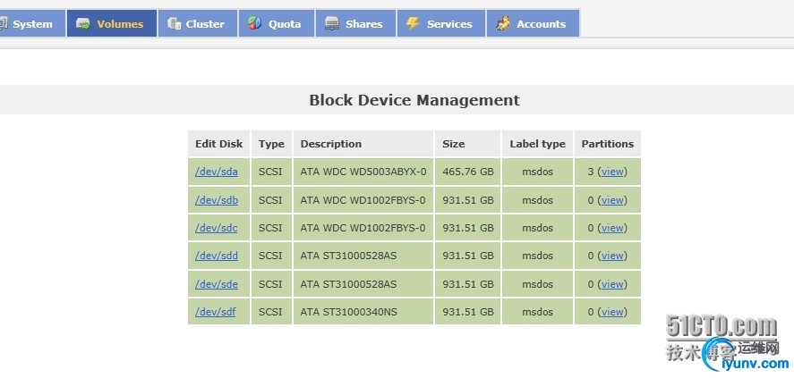Edit disk /dev/sde

coord(217,284)
